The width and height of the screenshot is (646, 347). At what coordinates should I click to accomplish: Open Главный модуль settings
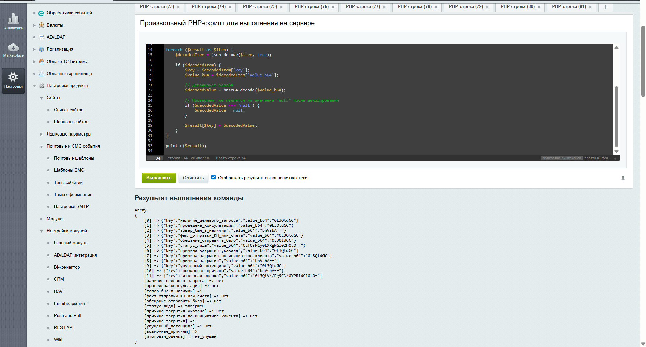[70, 243]
